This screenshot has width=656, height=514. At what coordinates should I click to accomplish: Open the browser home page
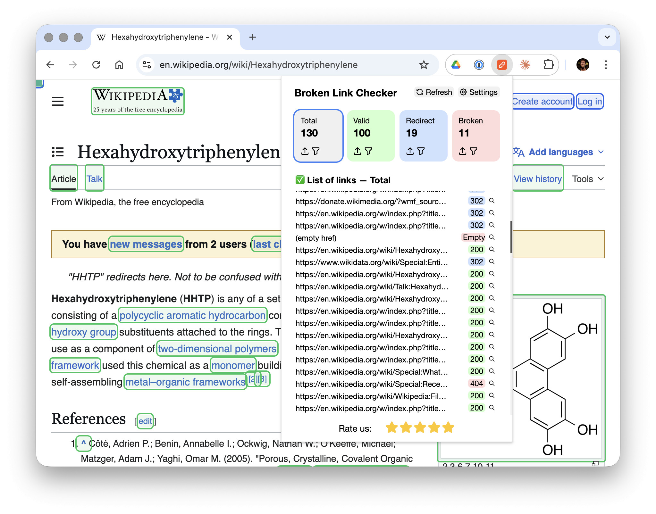click(119, 65)
